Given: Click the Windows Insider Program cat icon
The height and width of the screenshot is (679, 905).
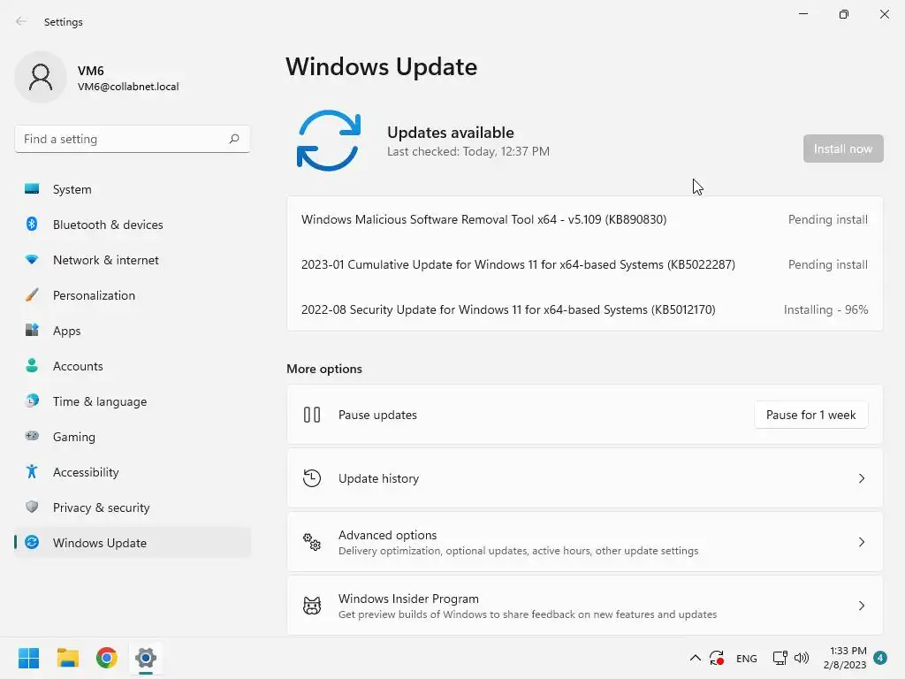Looking at the screenshot, I should coord(312,605).
